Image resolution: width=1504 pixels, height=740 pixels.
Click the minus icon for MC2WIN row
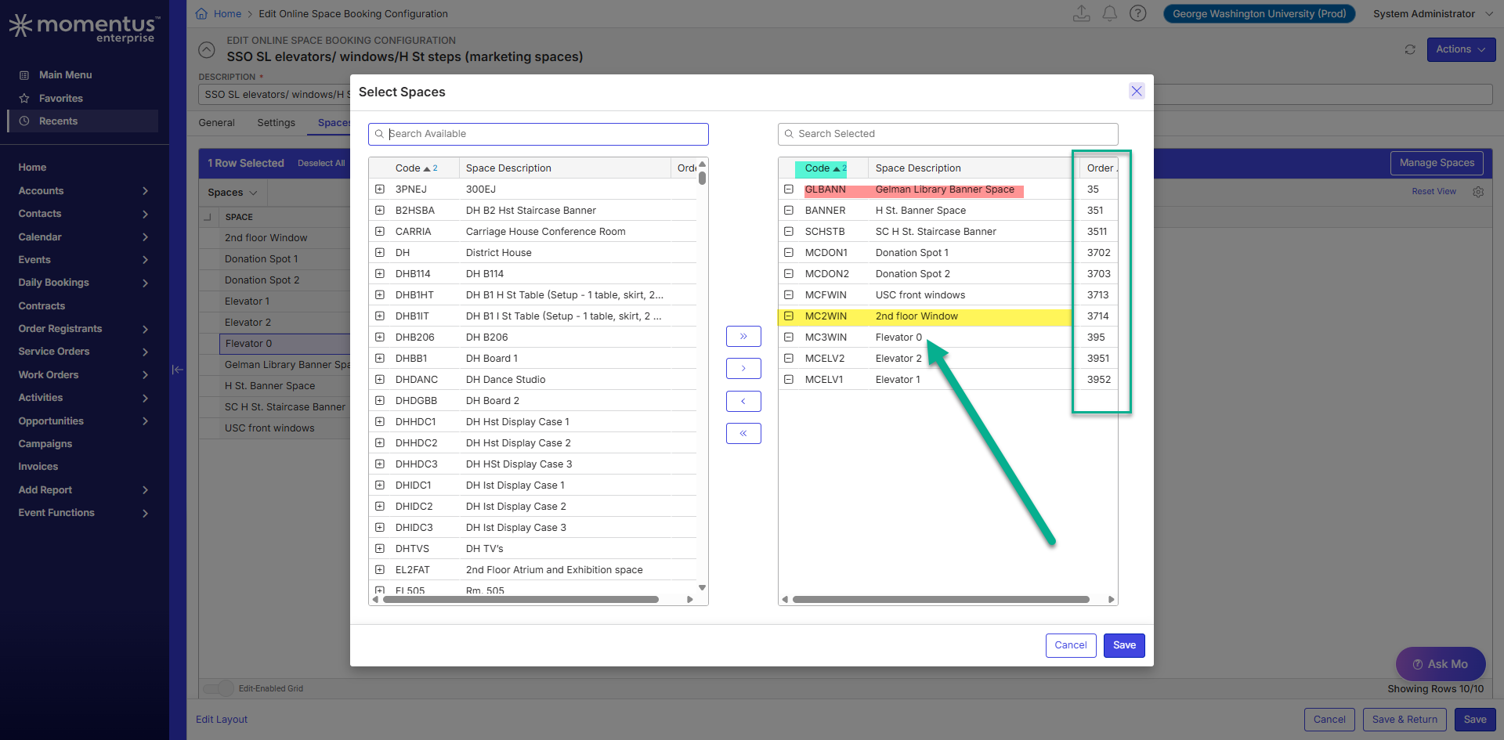coord(789,316)
